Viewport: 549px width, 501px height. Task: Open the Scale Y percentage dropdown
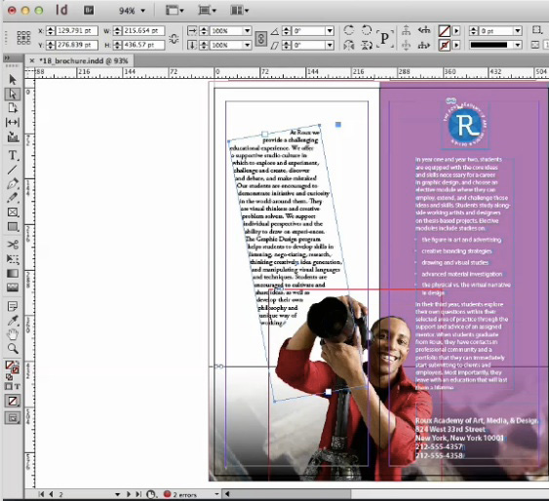pos(247,45)
